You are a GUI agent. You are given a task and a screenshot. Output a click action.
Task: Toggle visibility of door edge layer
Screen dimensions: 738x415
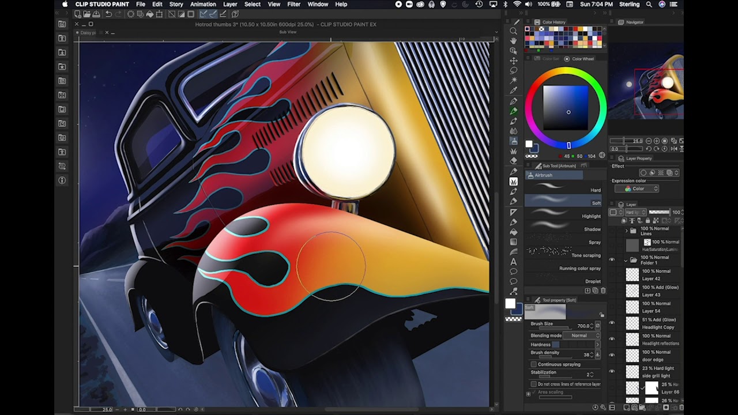click(x=612, y=356)
